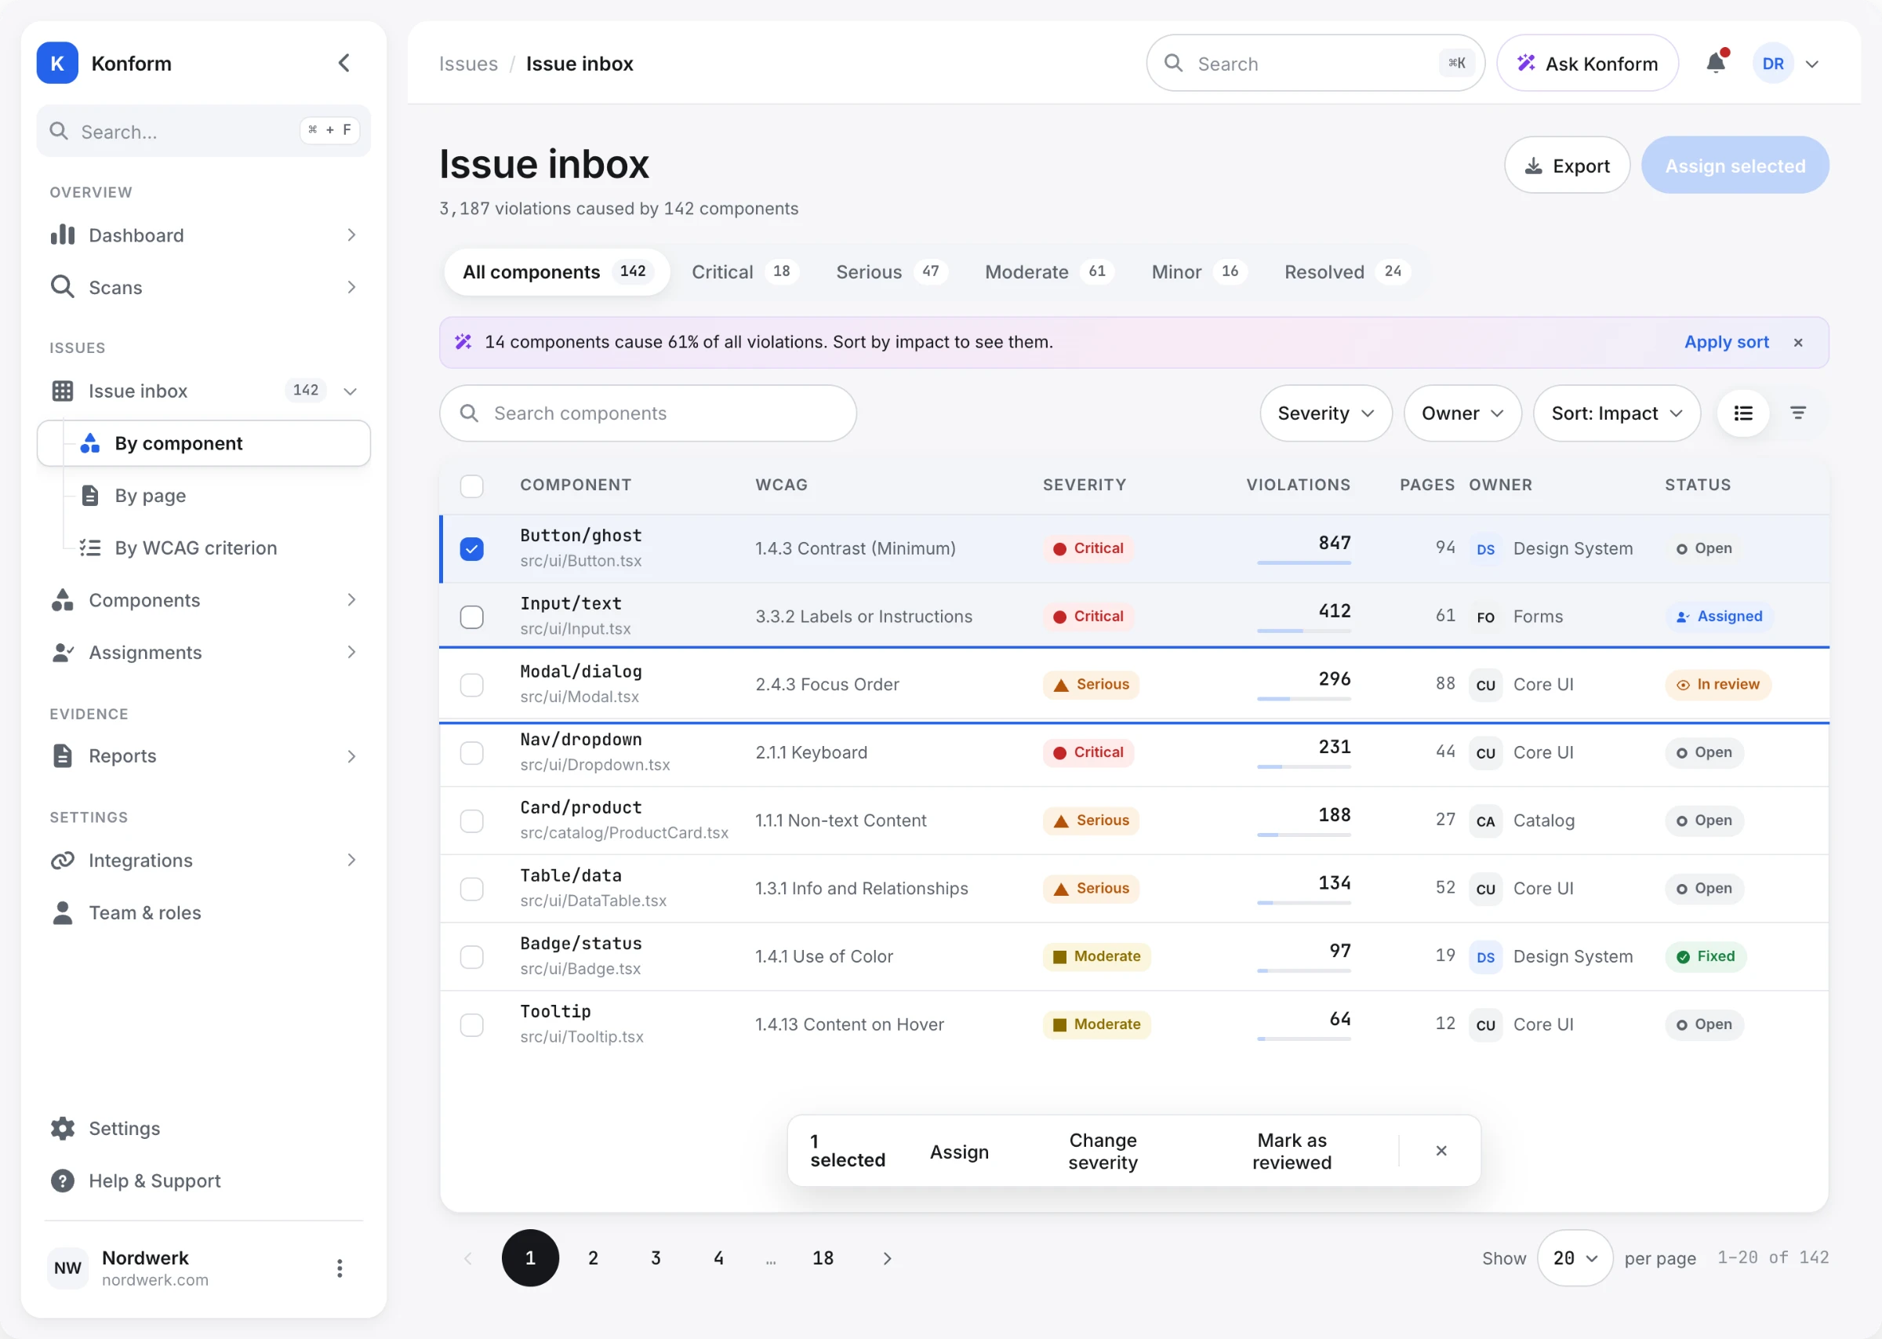The height and width of the screenshot is (1339, 1882).
Task: Open Nordwerk workspace options menu
Action: point(339,1268)
